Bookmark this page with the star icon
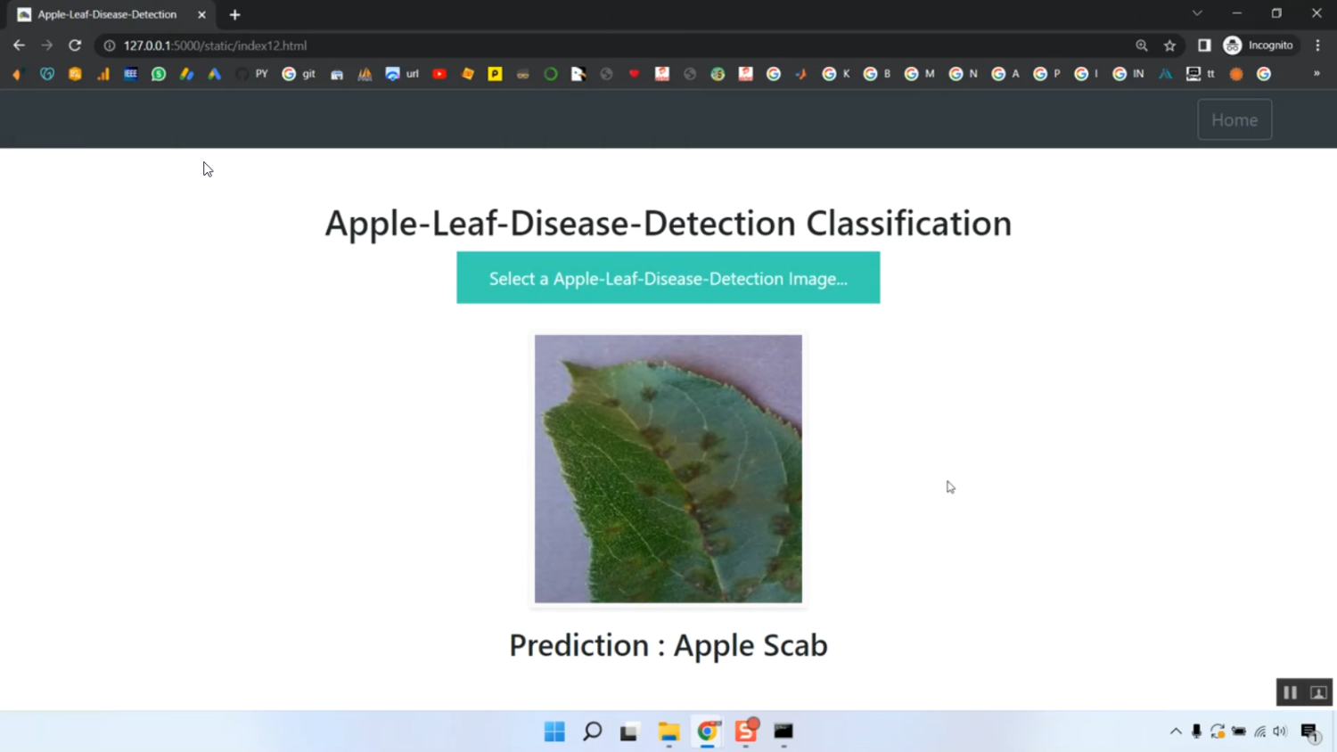 coord(1170,45)
